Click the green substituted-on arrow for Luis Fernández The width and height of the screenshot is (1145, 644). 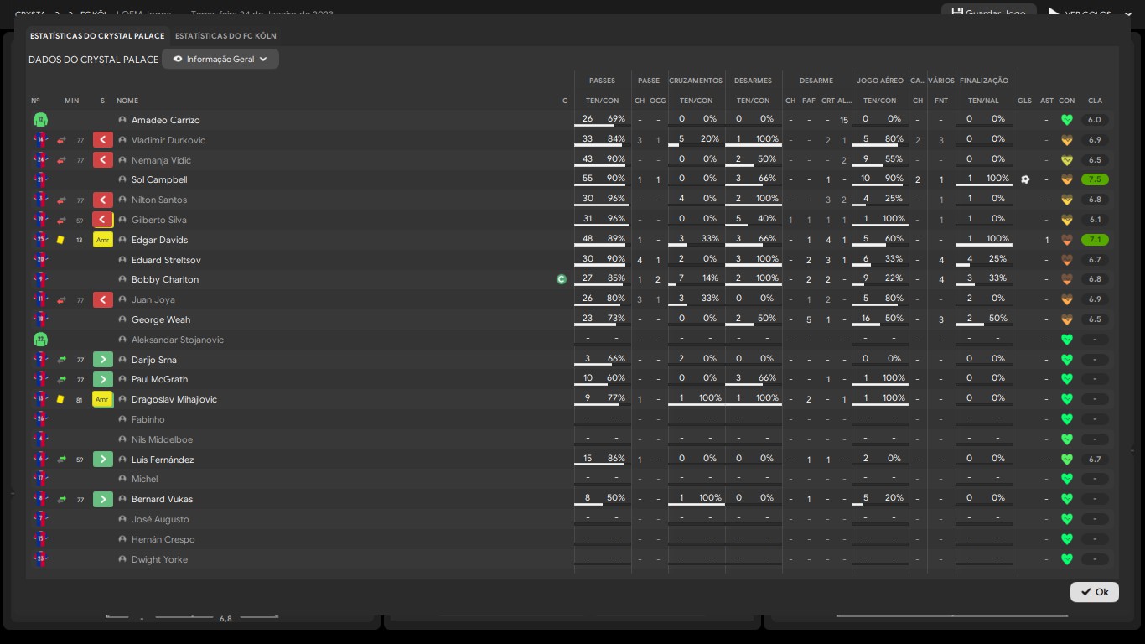pyautogui.click(x=103, y=460)
